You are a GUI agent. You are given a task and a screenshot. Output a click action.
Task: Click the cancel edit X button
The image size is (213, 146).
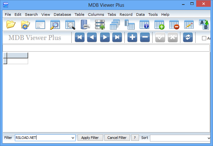(x=173, y=37)
